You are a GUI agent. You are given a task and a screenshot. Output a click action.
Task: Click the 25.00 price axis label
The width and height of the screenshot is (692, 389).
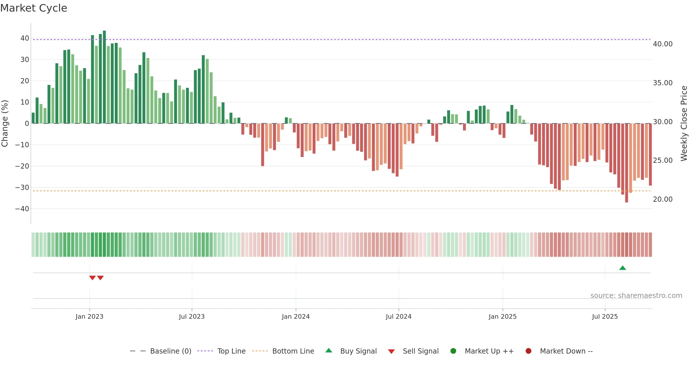coord(663,160)
